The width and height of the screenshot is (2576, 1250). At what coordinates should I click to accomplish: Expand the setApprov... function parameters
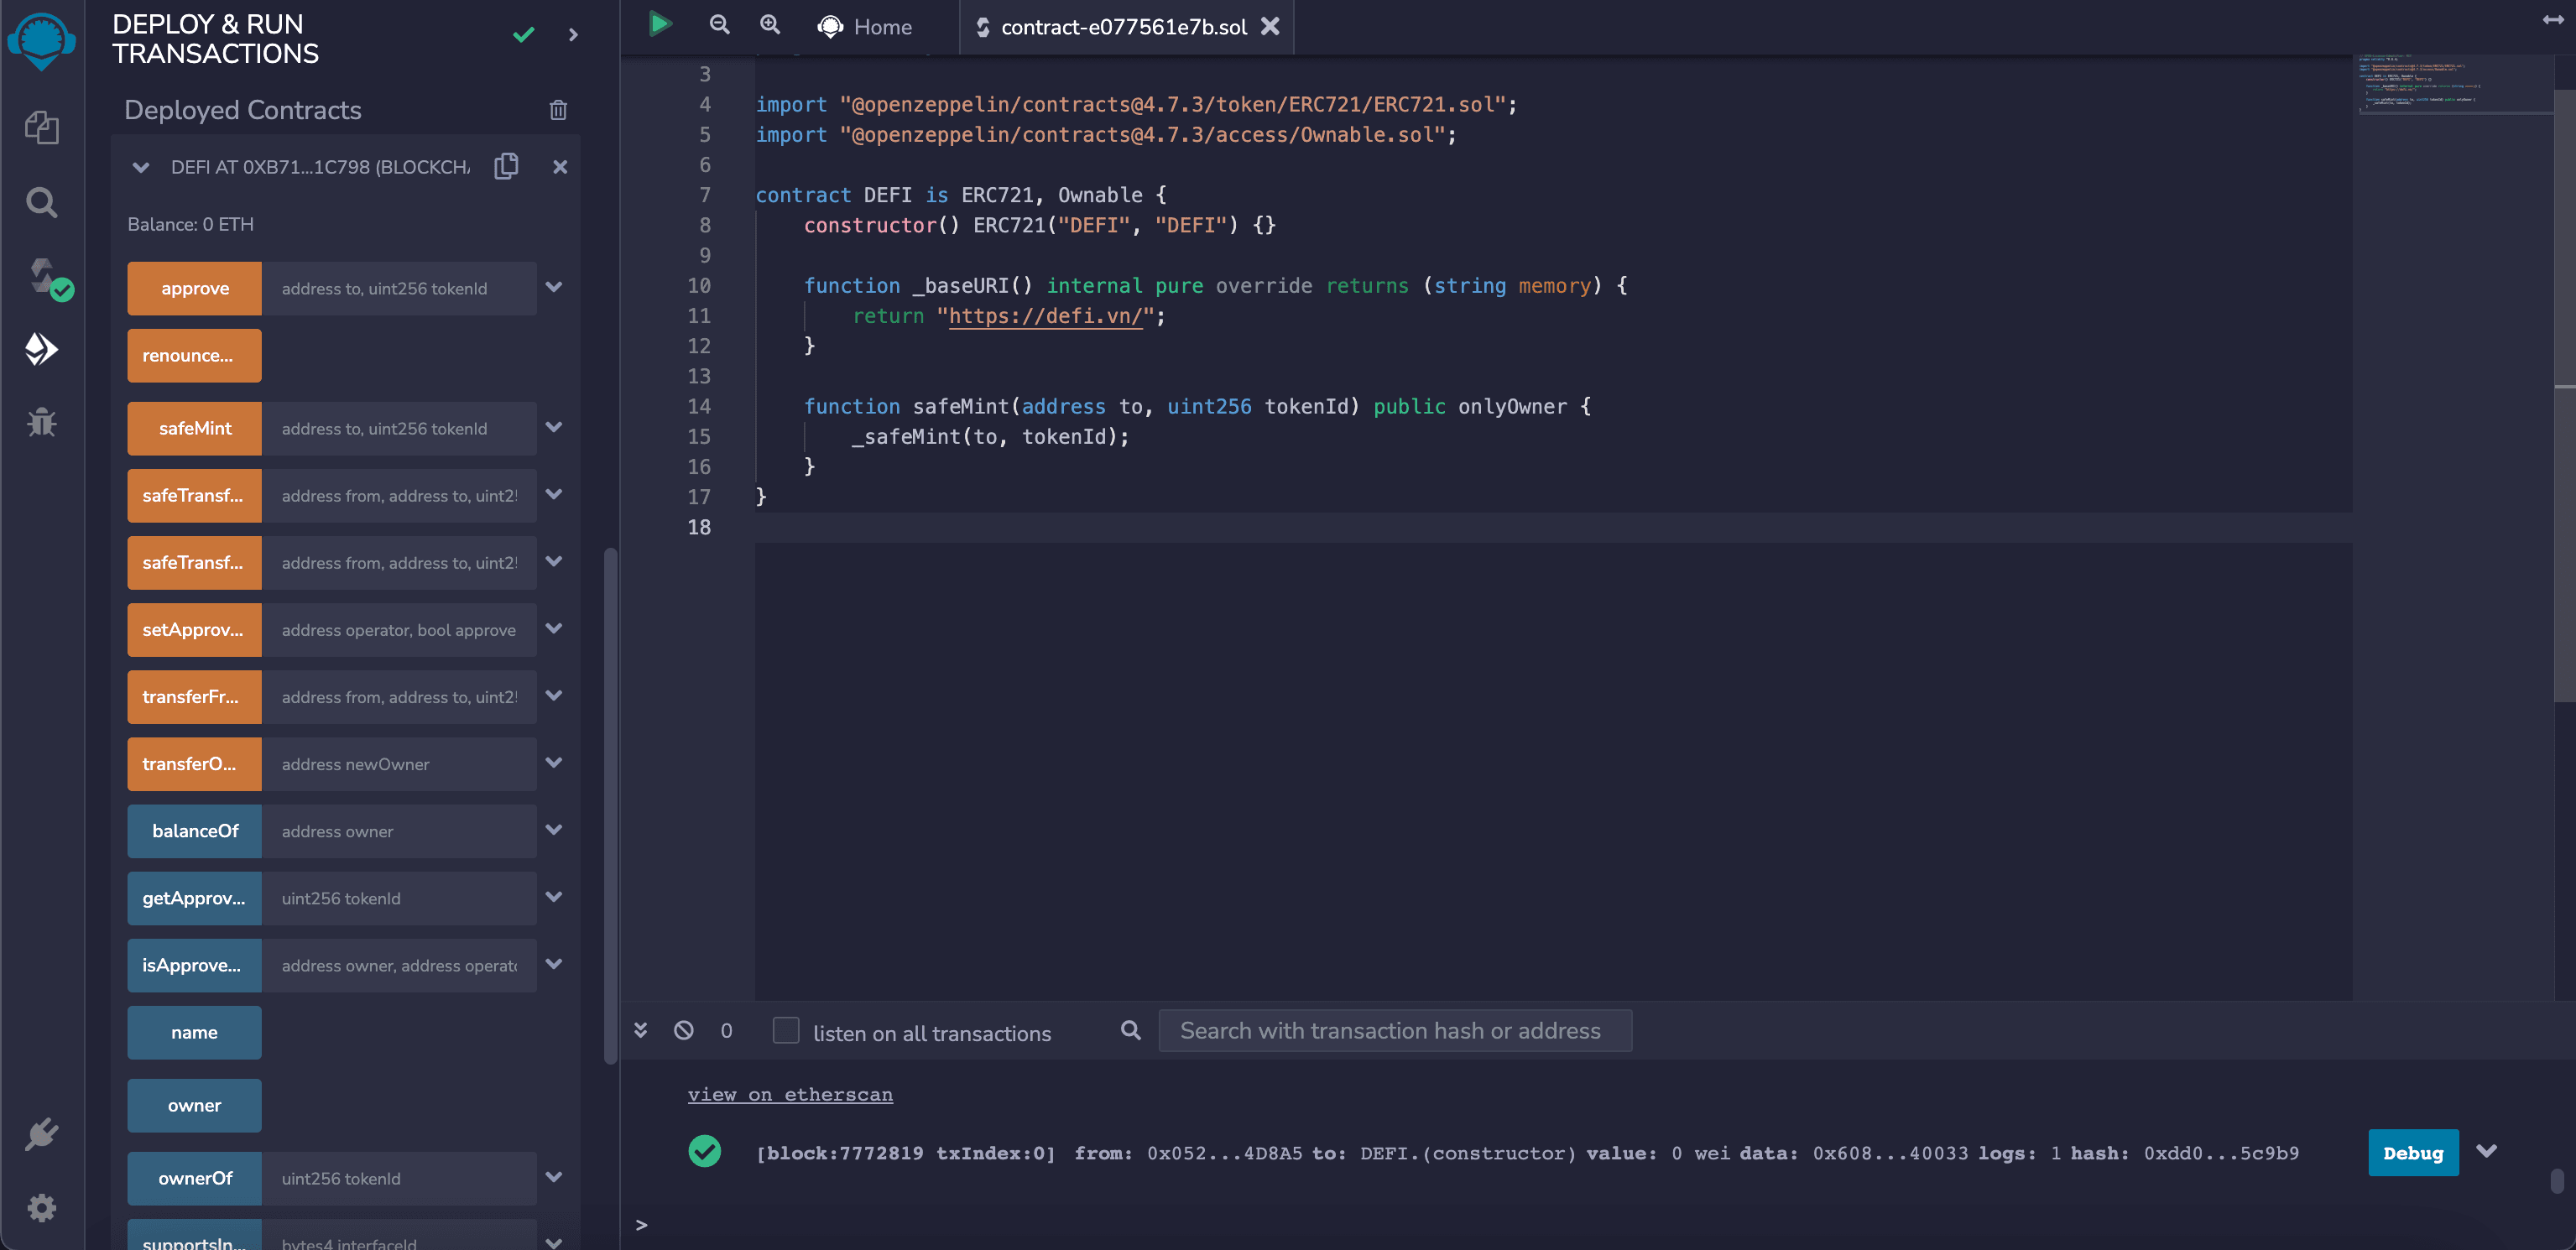[x=554, y=628]
